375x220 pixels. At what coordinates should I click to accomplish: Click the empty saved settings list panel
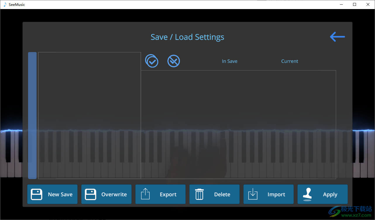89,115
